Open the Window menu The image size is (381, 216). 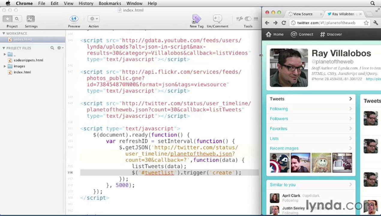(x=134, y=3)
